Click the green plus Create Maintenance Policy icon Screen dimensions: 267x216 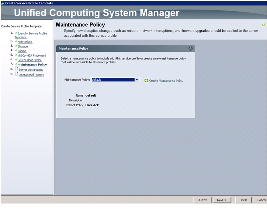[146, 80]
